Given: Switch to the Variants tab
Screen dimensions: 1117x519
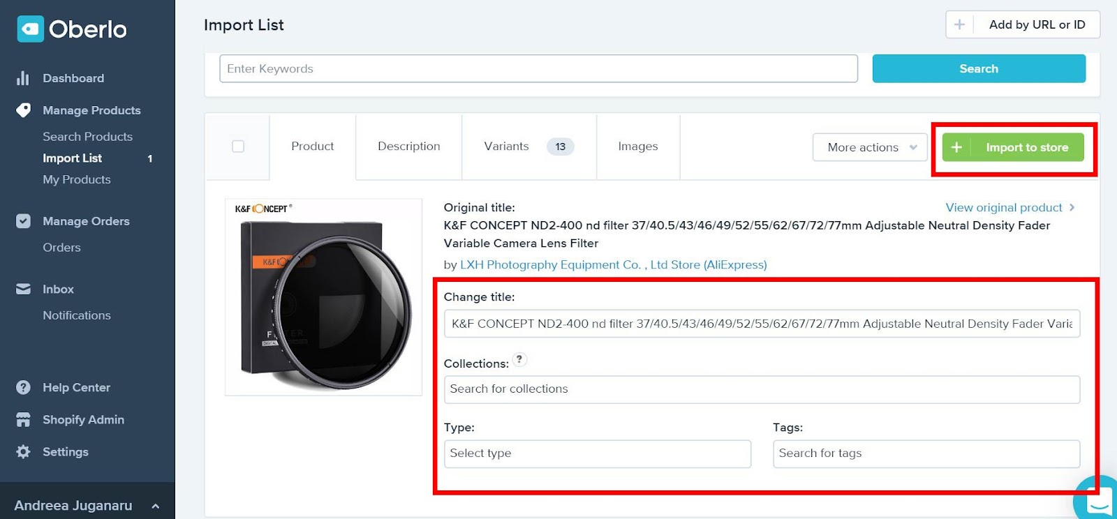Looking at the screenshot, I should (528, 146).
